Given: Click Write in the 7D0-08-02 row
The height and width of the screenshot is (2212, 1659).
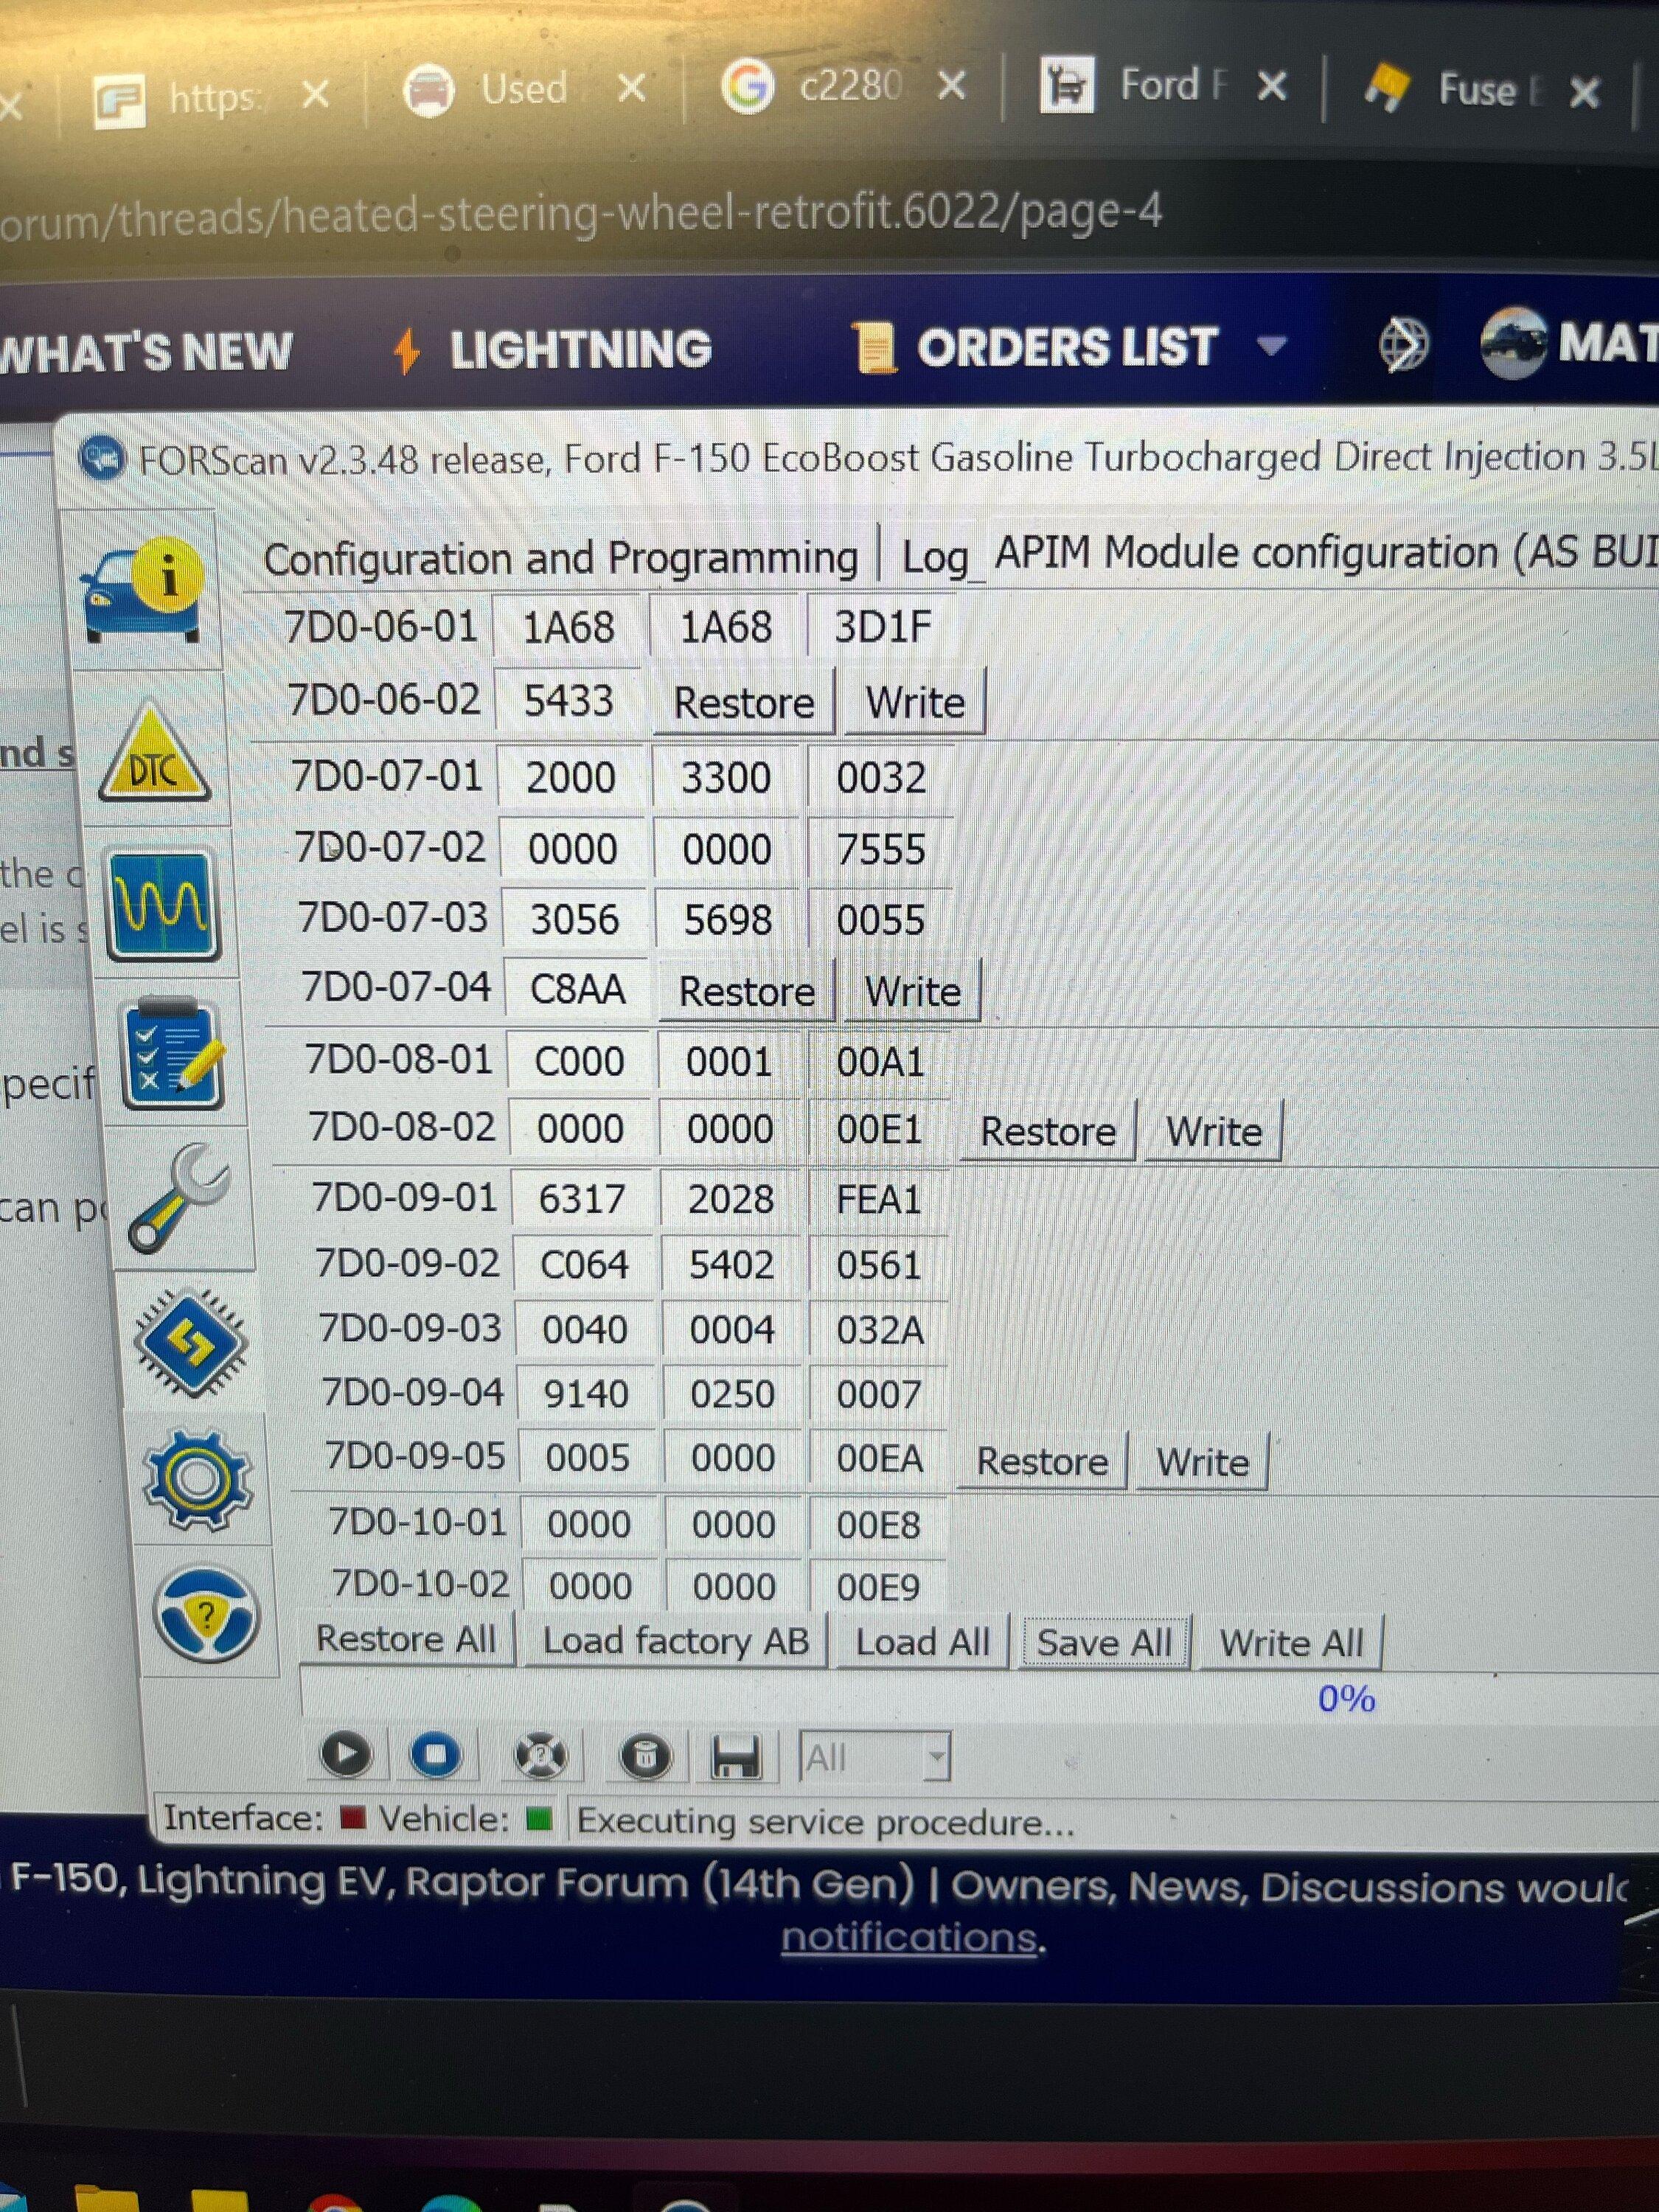Looking at the screenshot, I should click(1213, 1131).
